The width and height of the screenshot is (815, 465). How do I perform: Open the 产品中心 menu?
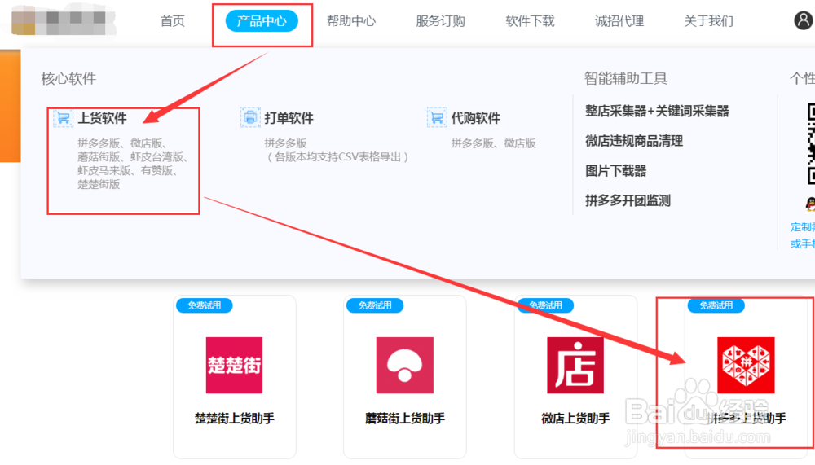point(262,21)
